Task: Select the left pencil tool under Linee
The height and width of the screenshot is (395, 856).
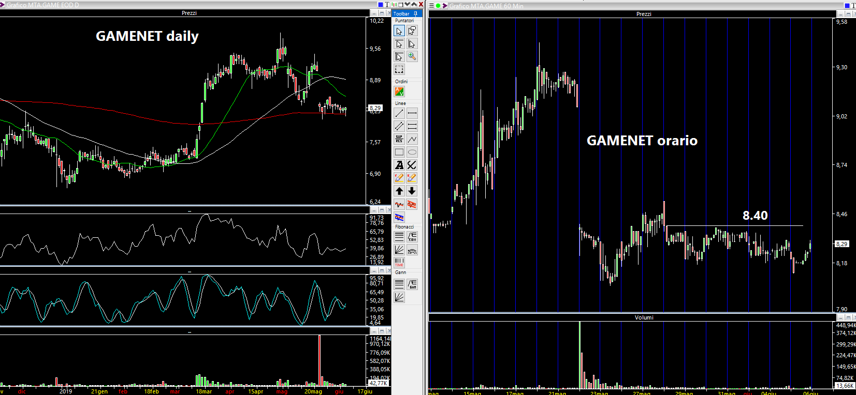Action: [x=399, y=178]
